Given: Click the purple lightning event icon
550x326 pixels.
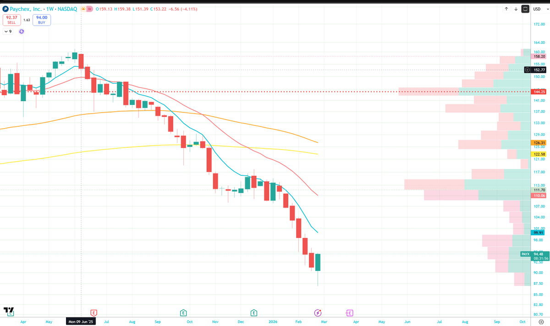Looking at the screenshot, I should coord(318,313).
